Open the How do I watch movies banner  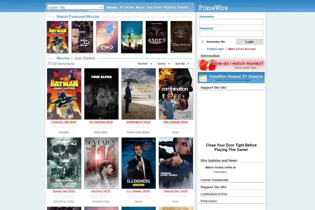(231, 65)
